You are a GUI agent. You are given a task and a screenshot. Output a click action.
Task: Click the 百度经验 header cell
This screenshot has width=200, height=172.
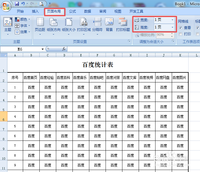pos(48,78)
